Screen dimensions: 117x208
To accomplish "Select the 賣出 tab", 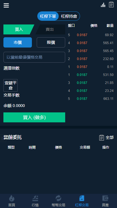I will tap(50, 29).
